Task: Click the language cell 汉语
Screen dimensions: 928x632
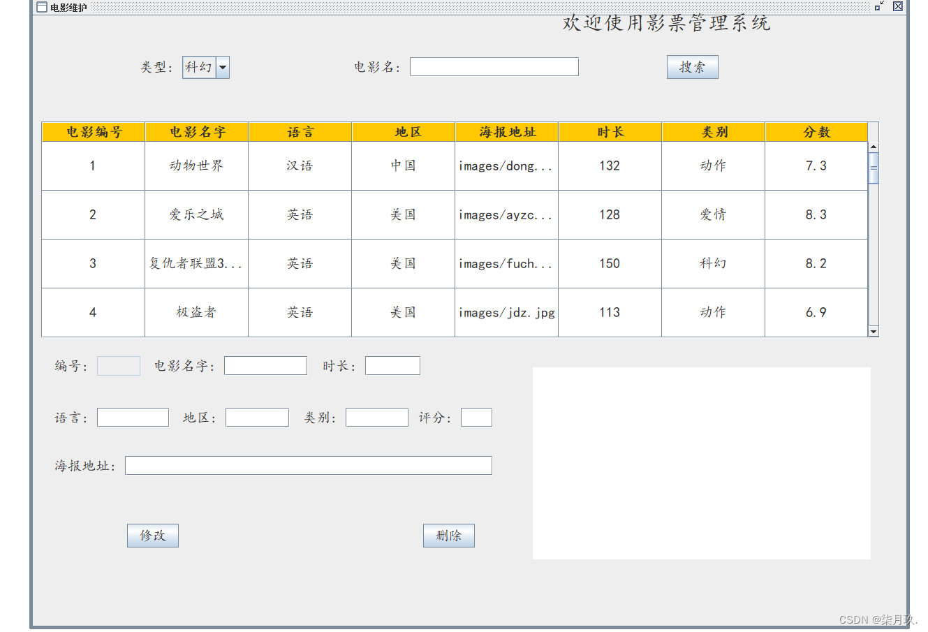Action: (x=300, y=166)
